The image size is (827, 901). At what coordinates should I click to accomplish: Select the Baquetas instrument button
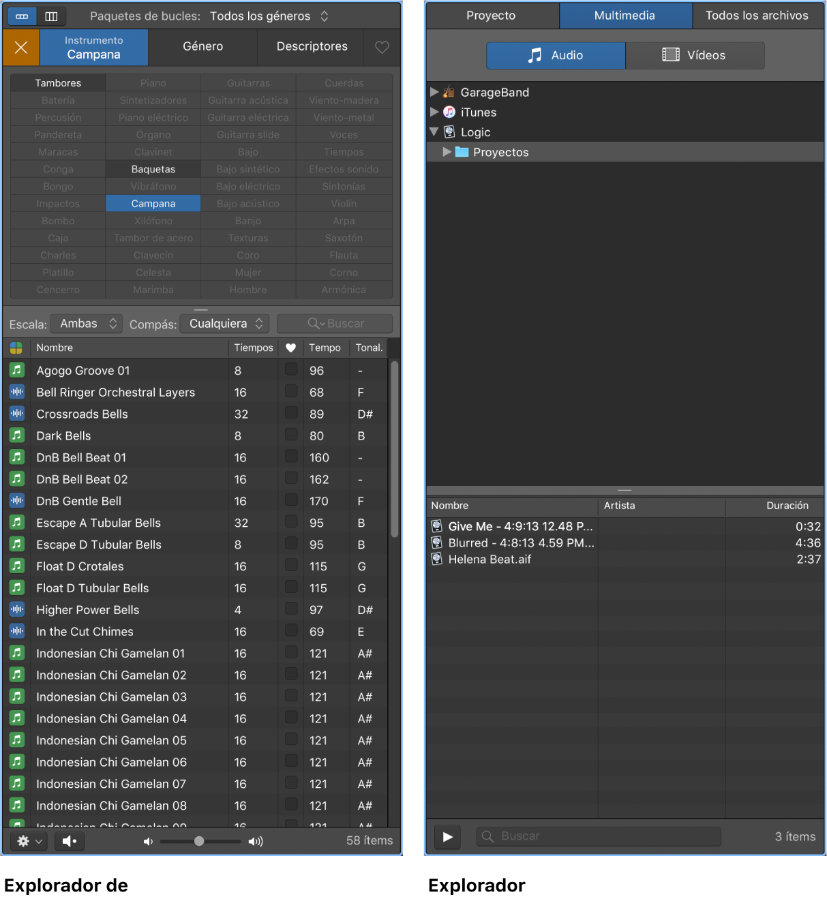(153, 169)
